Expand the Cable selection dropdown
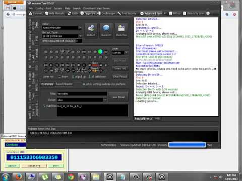This screenshot has width=242, height=181. click(80, 28)
